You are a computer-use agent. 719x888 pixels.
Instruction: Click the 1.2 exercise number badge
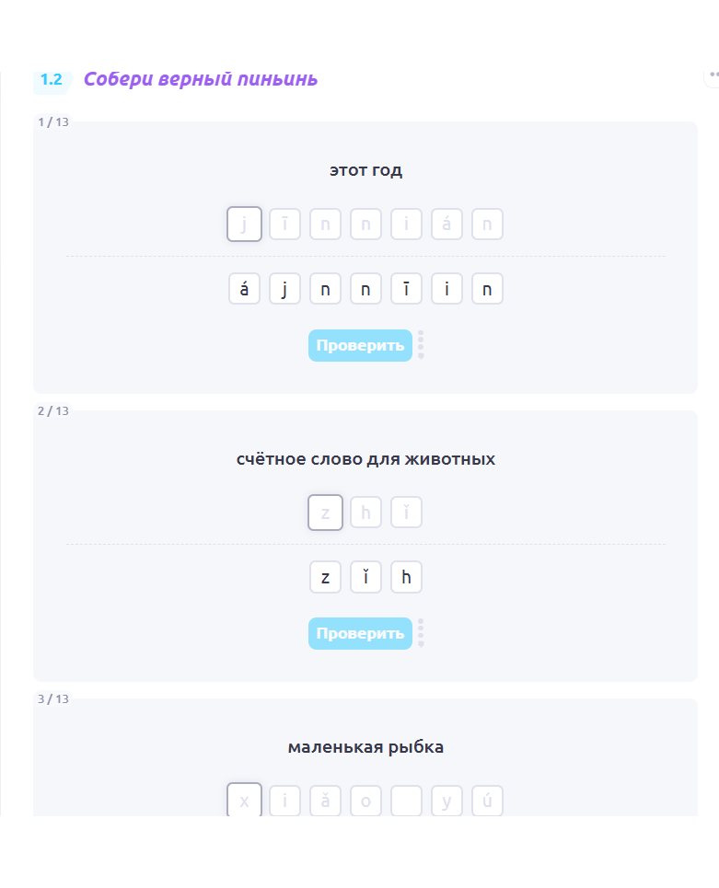pyautogui.click(x=52, y=80)
